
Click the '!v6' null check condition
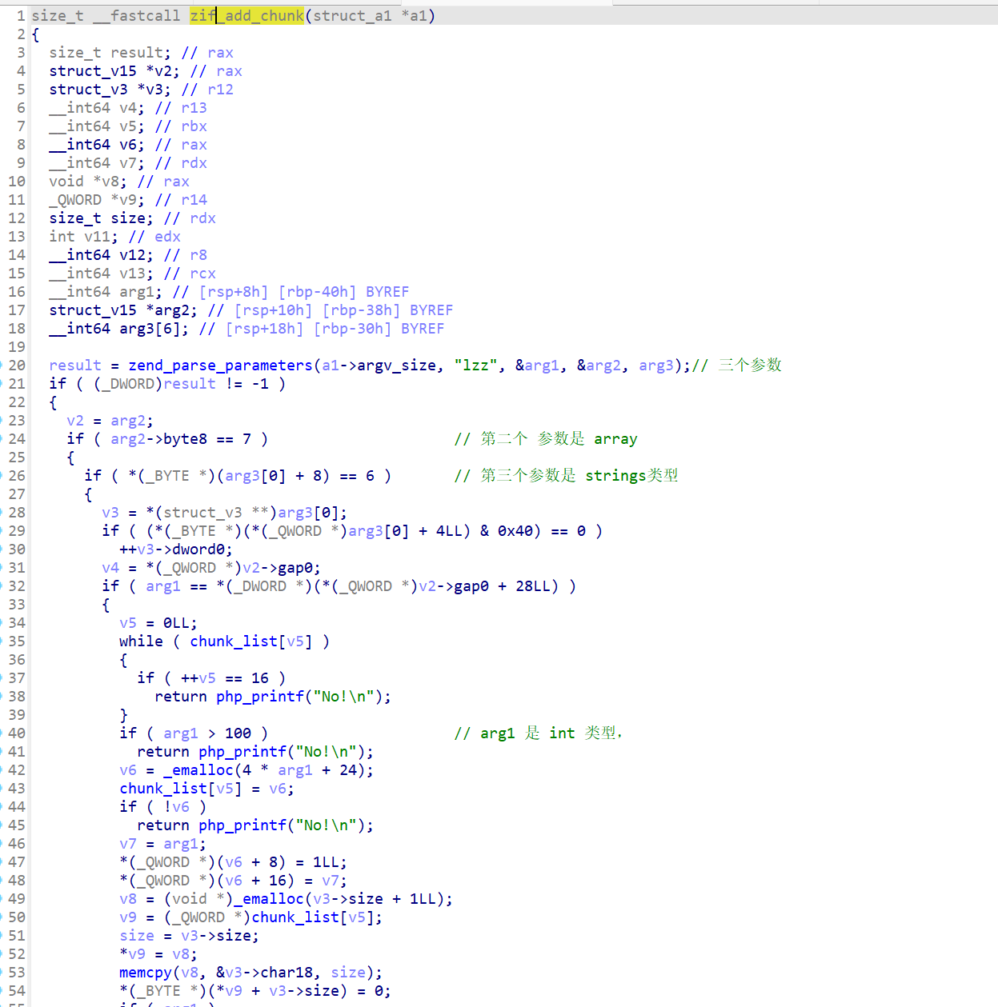[176, 806]
